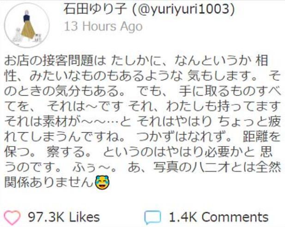Image resolution: width=285 pixels, height=227 pixels.
Task: Click the 13 Hours Ago timestamp
Action: click(103, 26)
